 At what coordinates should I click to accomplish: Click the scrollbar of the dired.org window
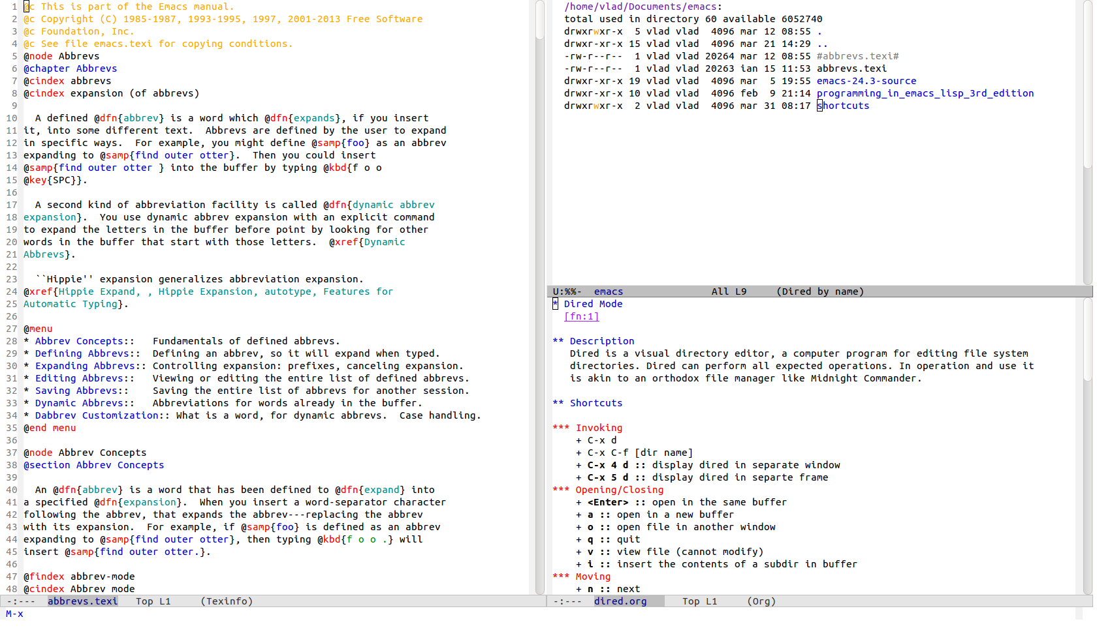coord(1088,447)
